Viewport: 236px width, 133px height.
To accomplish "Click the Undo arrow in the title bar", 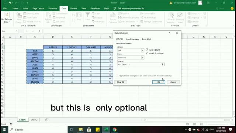I will [10, 3].
